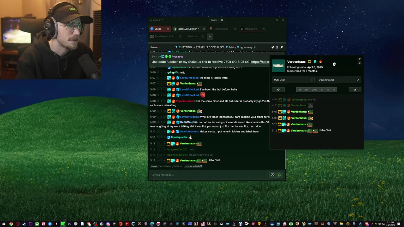The height and width of the screenshot is (227, 404).
Task: Timeout Verdenhaus for 1d
Action: click(x=327, y=90)
